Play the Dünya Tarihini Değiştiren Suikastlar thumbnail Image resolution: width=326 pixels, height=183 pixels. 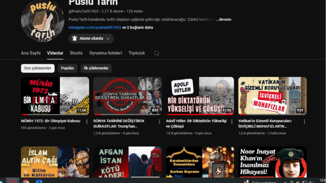[x=127, y=96]
